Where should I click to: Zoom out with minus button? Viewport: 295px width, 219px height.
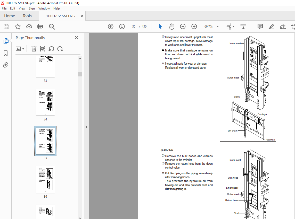coord(183,27)
